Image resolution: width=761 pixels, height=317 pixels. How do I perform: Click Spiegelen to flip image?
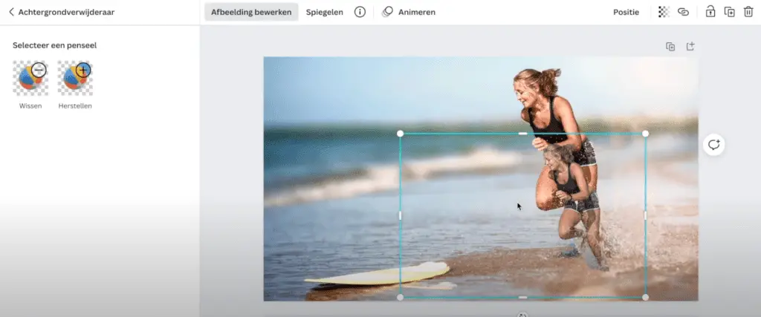click(324, 12)
